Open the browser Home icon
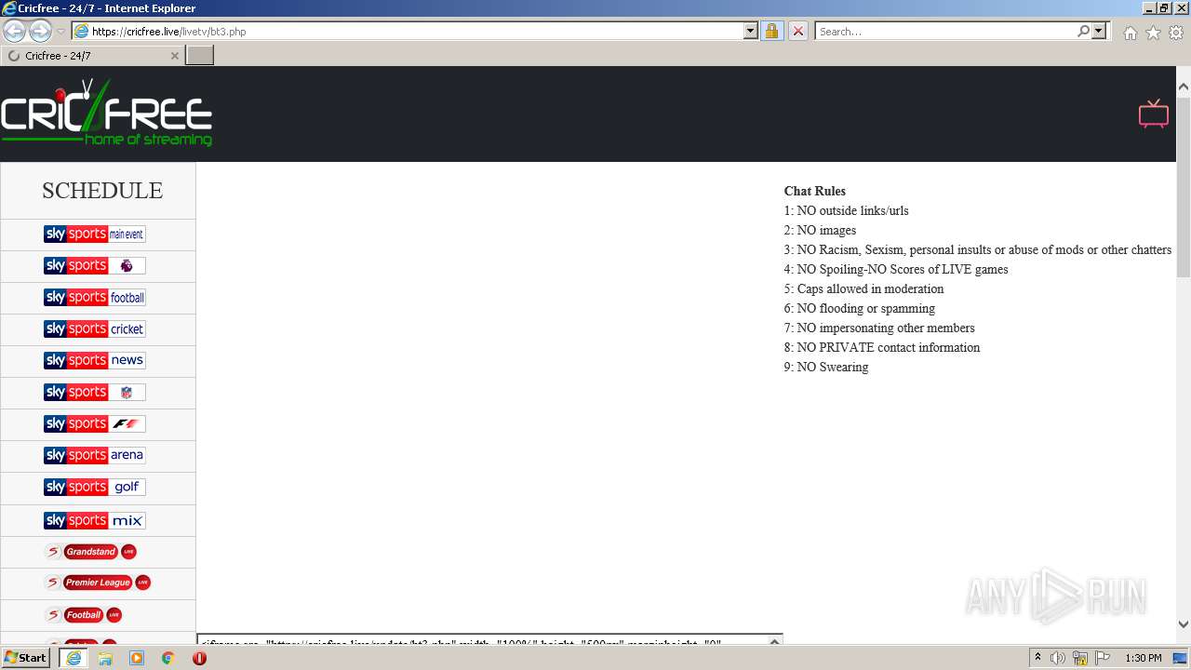Screen dimensions: 1191x670 (x=1130, y=33)
